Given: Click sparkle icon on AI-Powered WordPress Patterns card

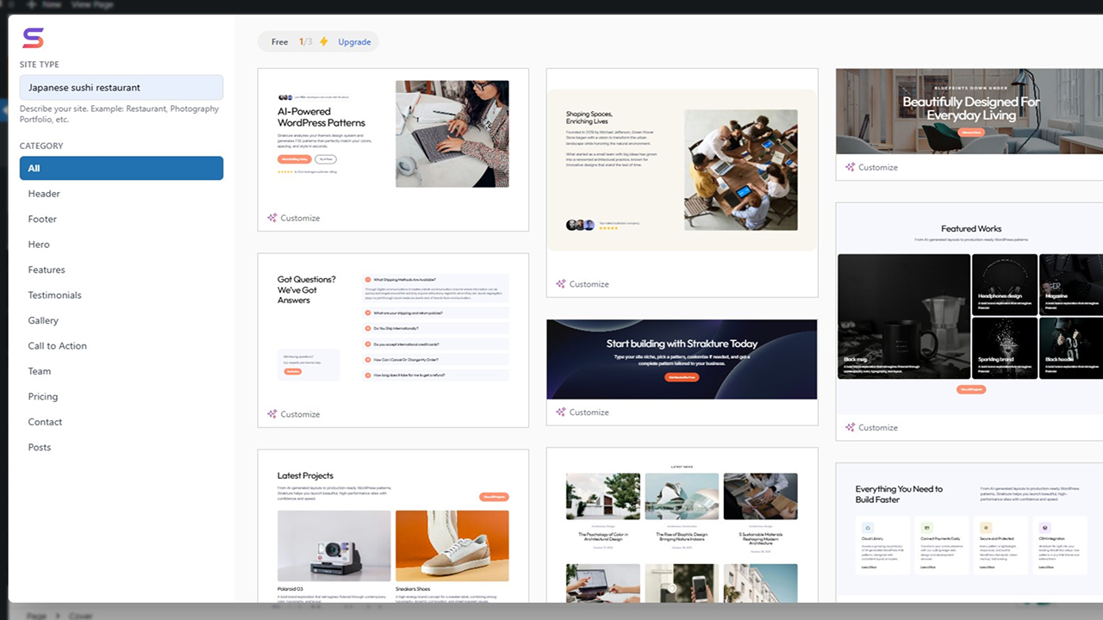Looking at the screenshot, I should 271,218.
